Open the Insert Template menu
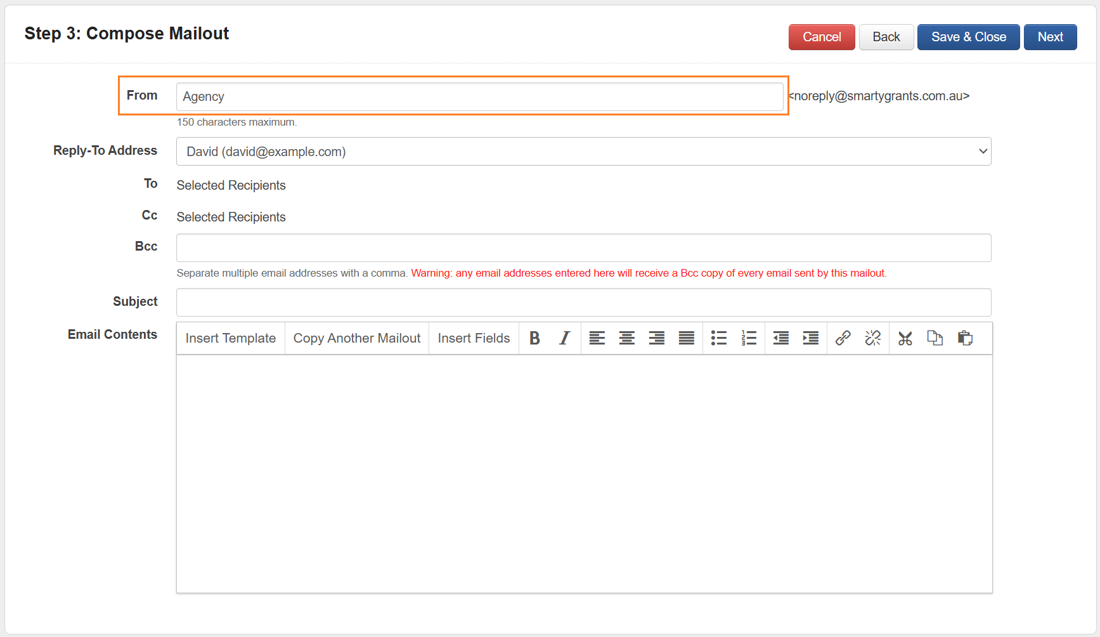Screen dimensions: 1100x637 [x=230, y=338]
